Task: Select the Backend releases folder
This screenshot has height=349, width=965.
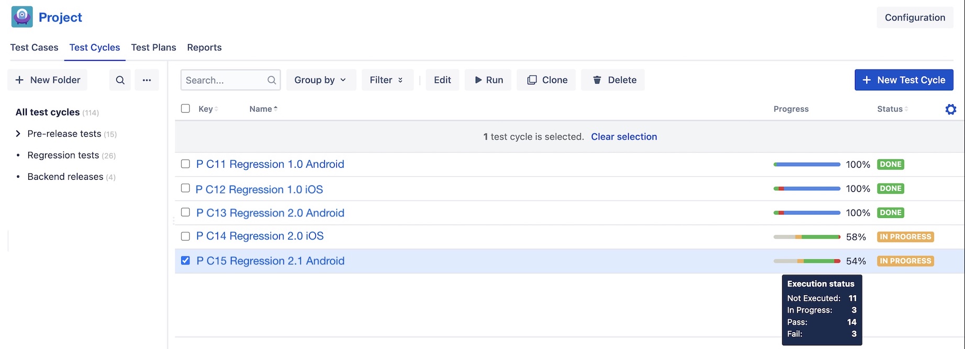Action: [72, 177]
